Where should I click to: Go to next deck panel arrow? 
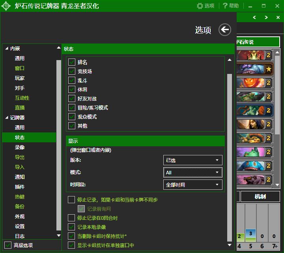coord(266,17)
